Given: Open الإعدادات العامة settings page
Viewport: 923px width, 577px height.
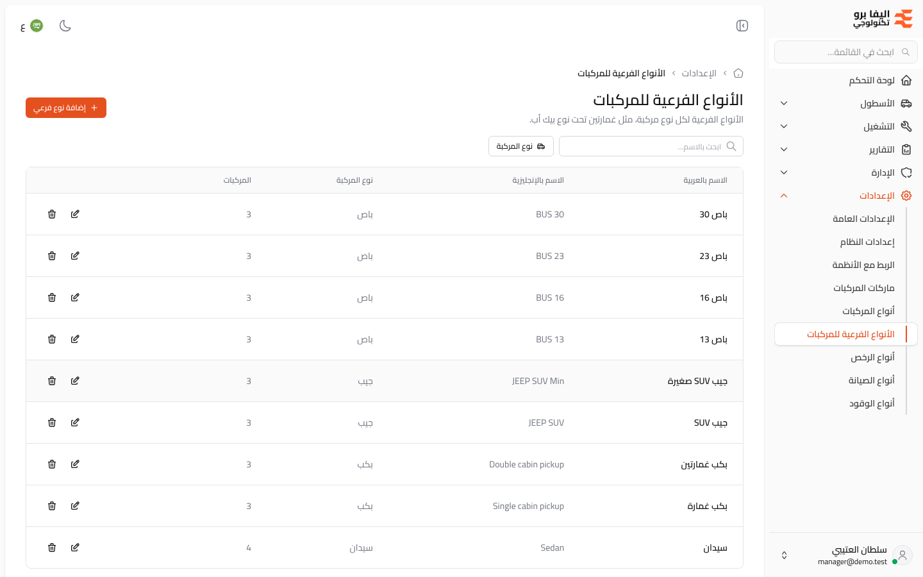Looking at the screenshot, I should pos(863,219).
